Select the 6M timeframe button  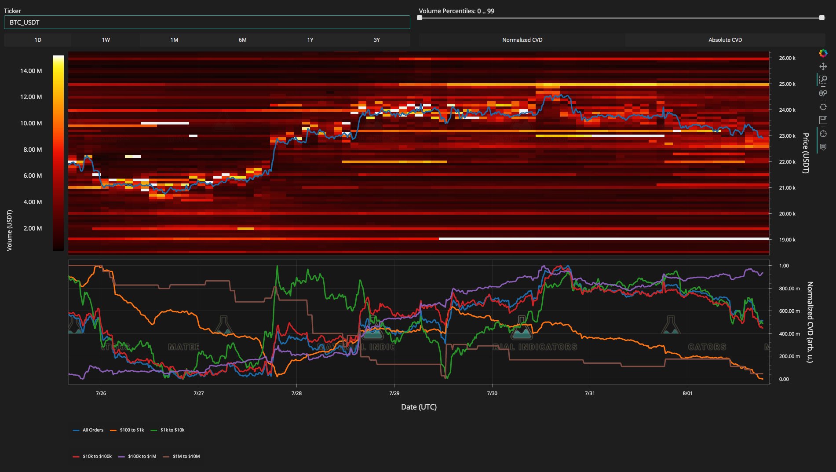coord(242,40)
